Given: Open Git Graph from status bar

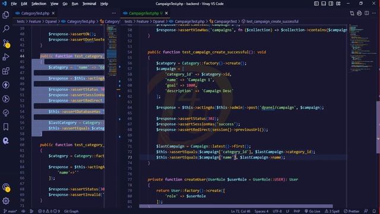Looking at the screenshot, I should 71,212.
